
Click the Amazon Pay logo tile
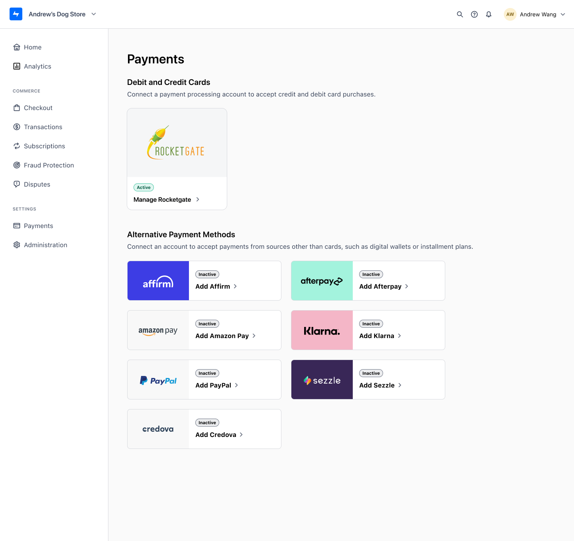pos(158,330)
